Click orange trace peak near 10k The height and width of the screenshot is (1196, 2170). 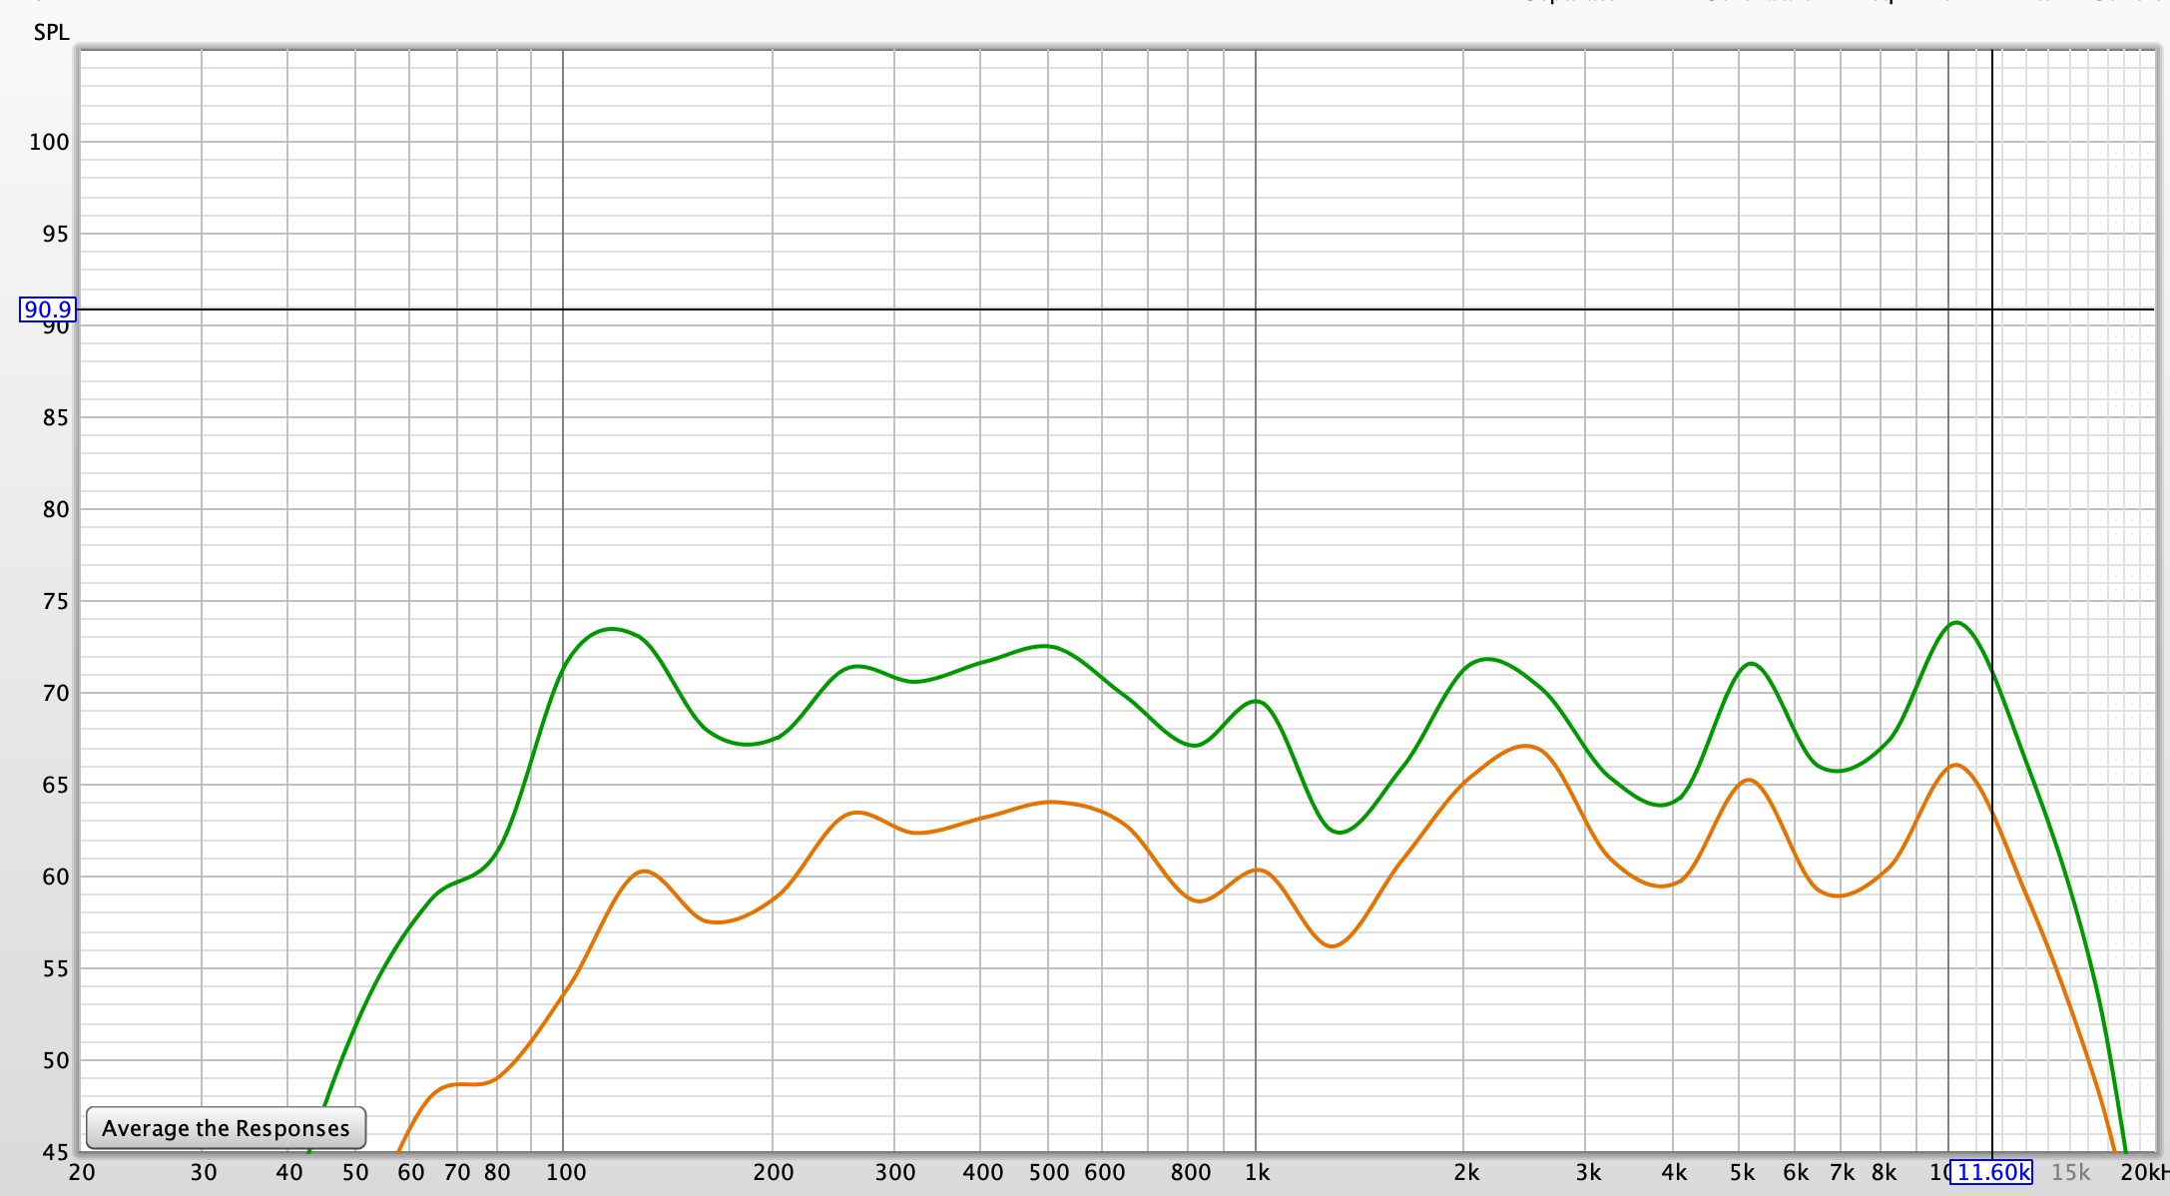point(1955,766)
